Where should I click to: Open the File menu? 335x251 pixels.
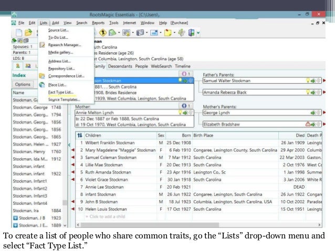(x=22, y=23)
